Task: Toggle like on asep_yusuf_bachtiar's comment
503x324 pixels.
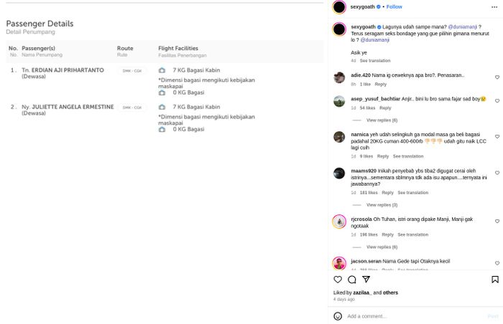Action: [497, 101]
